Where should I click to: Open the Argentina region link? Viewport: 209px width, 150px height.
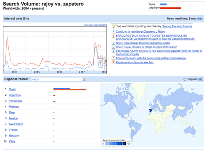point(15,95)
